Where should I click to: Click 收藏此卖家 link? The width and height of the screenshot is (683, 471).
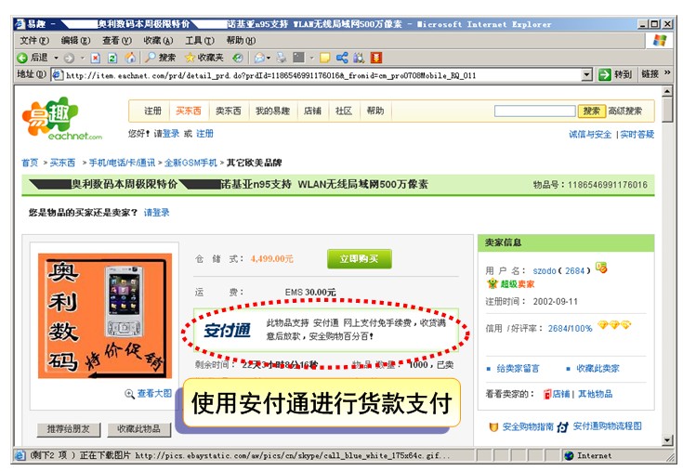(598, 369)
